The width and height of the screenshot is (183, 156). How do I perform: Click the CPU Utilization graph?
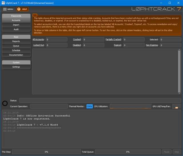(130, 106)
